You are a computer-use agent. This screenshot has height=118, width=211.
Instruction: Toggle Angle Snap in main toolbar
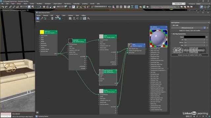(81, 7)
